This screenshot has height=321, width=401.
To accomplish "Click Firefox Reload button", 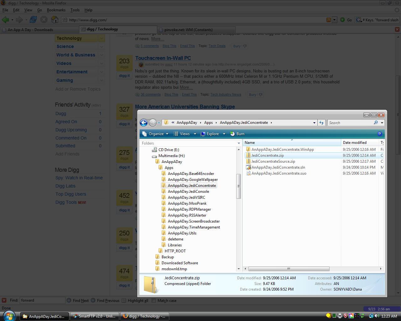I will click(33, 20).
